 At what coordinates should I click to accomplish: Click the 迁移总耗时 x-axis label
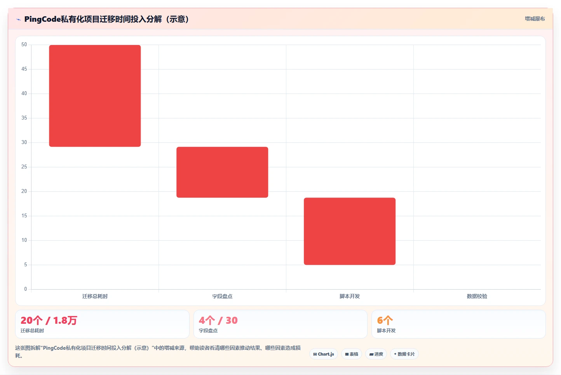click(95, 296)
